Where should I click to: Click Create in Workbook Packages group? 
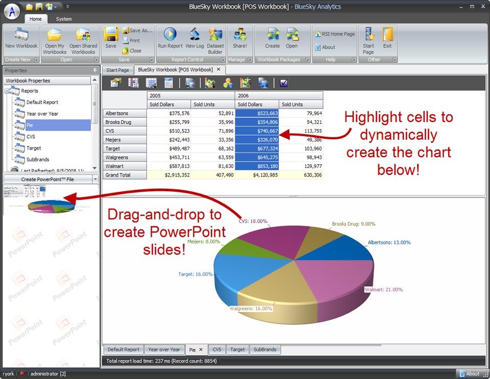click(x=273, y=38)
